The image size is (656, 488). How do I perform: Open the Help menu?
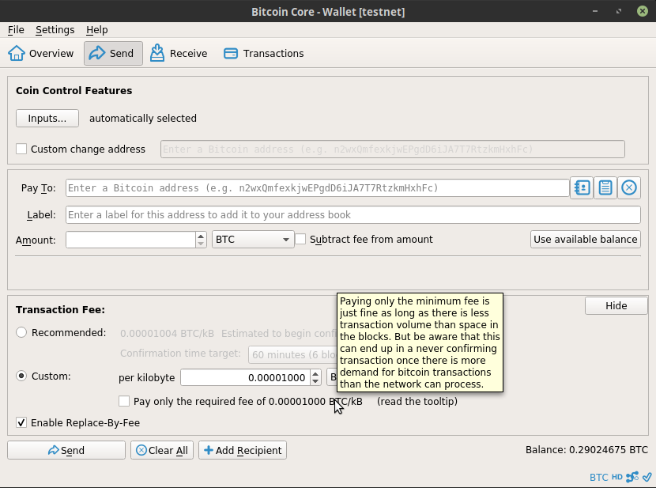pyautogui.click(x=97, y=30)
